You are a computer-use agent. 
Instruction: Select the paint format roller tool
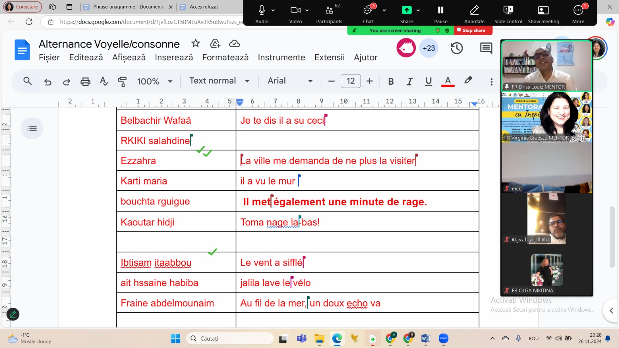tap(122, 81)
